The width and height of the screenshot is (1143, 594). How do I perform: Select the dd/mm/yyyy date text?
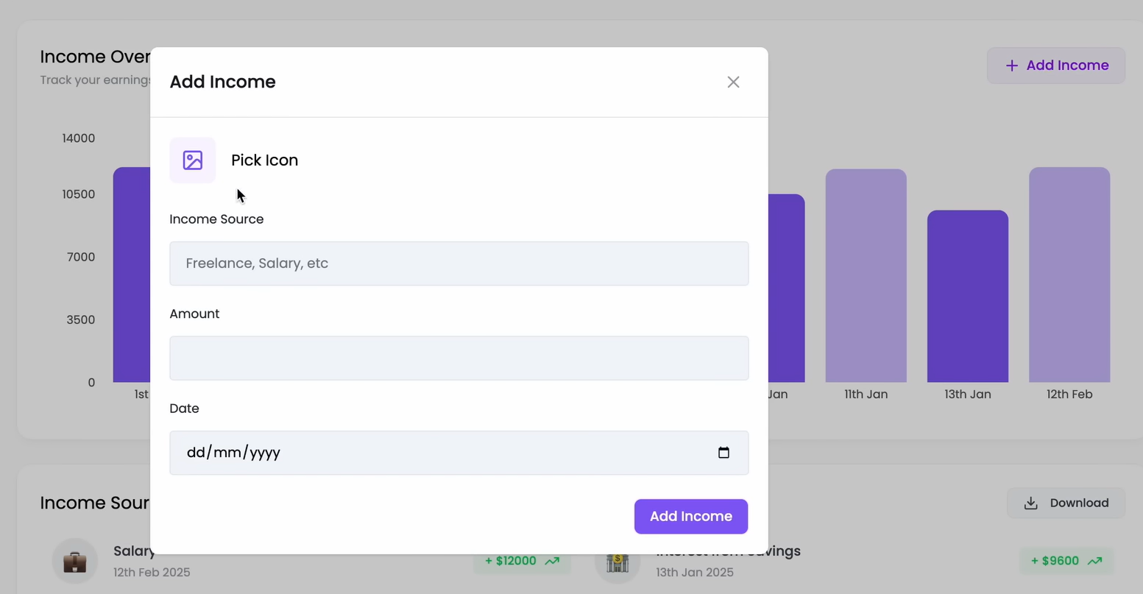click(x=233, y=453)
